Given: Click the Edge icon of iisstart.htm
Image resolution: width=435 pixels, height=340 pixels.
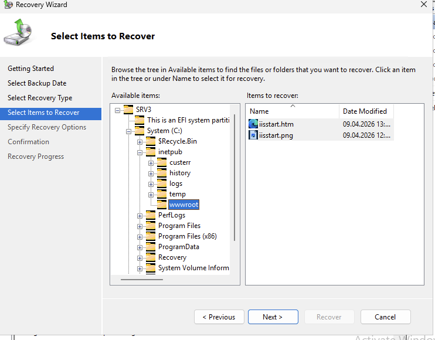Looking at the screenshot, I should (253, 124).
